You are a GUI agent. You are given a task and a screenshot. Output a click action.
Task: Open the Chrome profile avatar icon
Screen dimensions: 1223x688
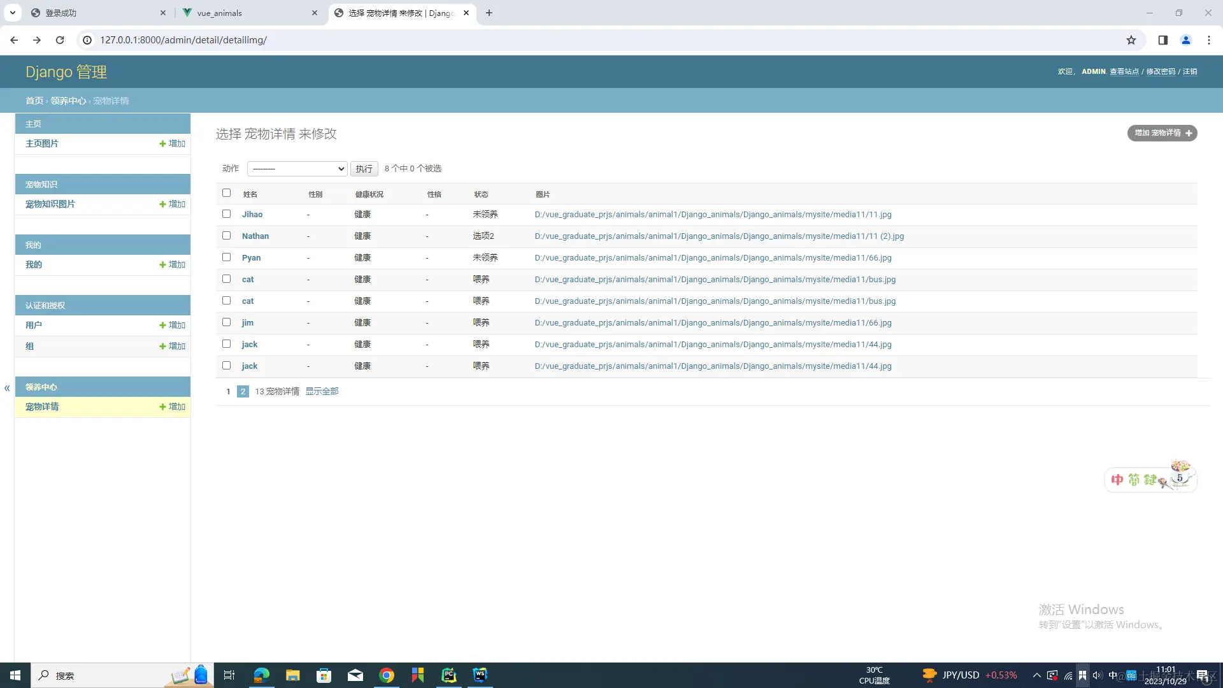1185,40
